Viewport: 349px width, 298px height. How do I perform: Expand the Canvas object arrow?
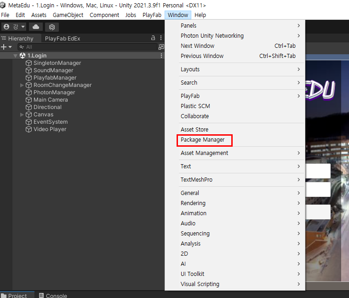(22, 115)
